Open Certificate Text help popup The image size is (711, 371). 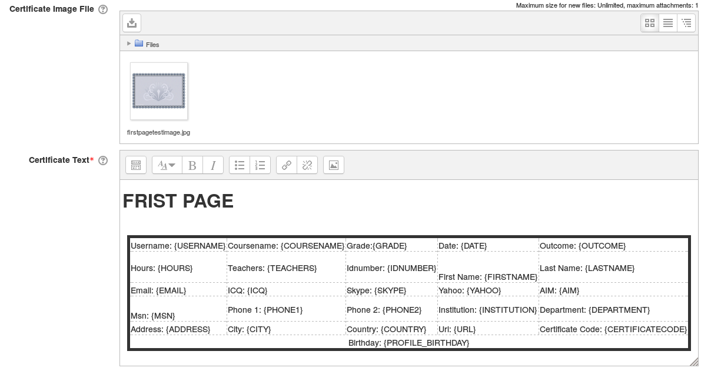[x=103, y=160]
